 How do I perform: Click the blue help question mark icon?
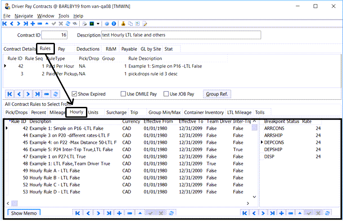pyautogui.click(x=107, y=23)
